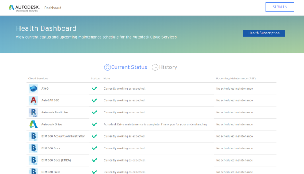Click BIM 360 Docs No scheduled maintenance cell
This screenshot has width=304, height=174.
tap(234, 148)
